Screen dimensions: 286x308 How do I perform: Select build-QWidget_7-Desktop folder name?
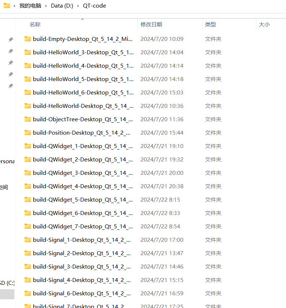click(83, 226)
